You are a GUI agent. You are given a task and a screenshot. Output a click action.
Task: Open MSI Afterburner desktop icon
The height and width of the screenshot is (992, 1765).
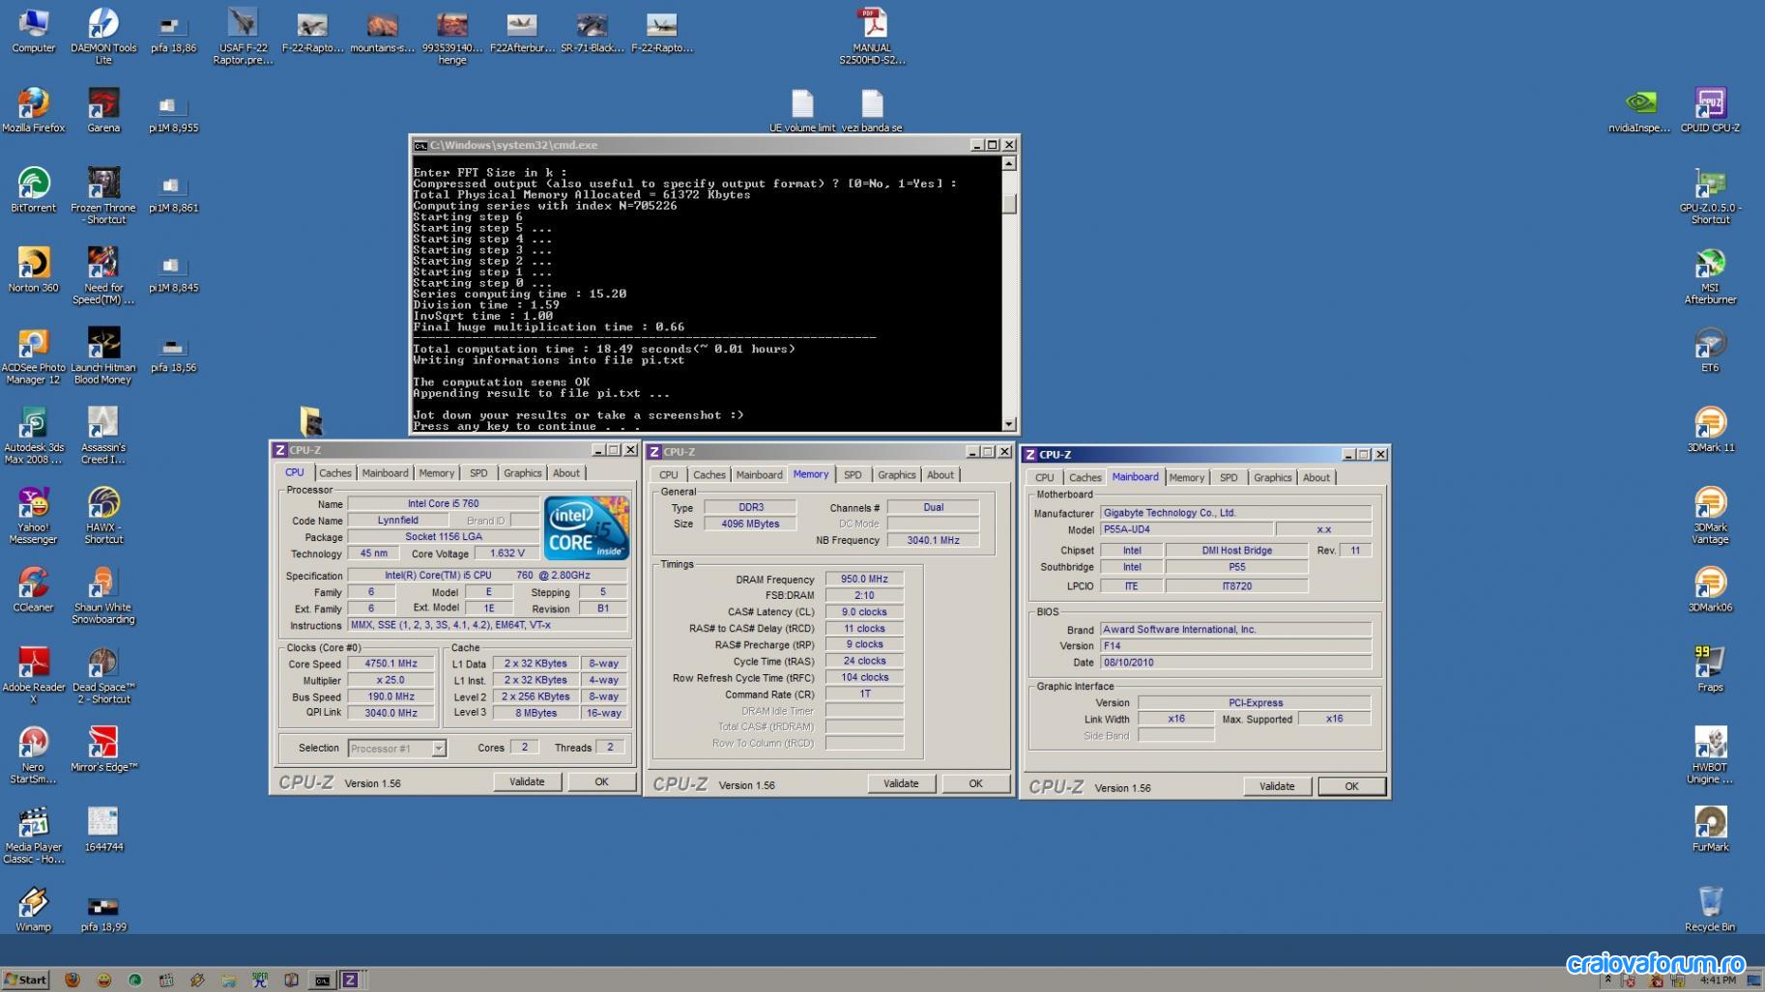pyautogui.click(x=1710, y=276)
